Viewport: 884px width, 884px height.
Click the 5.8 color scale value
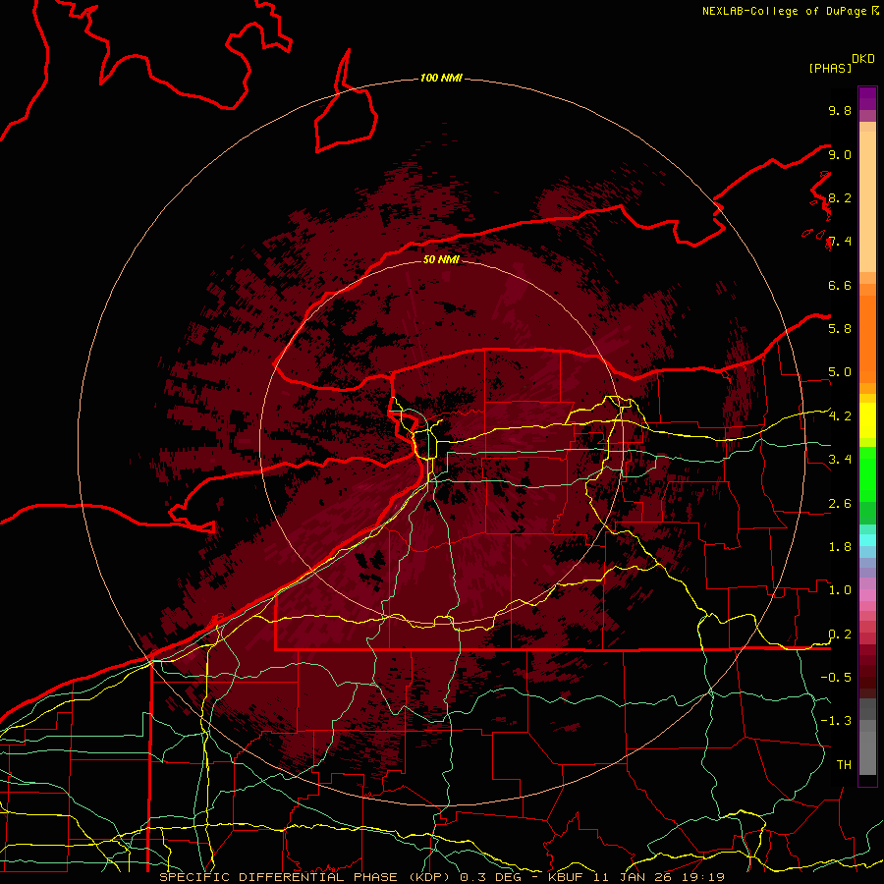840,329
